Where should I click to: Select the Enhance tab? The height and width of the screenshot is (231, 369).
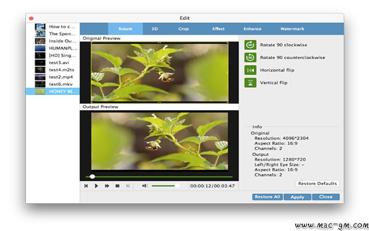click(x=253, y=29)
